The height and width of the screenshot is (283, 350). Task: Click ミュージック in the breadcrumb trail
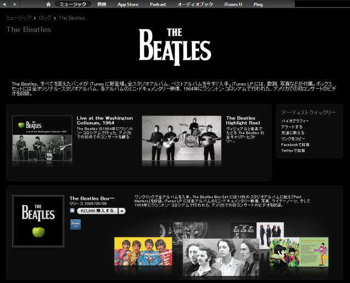pos(19,18)
